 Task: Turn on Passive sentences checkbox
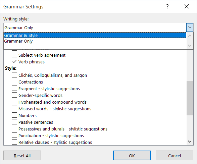[14, 122]
